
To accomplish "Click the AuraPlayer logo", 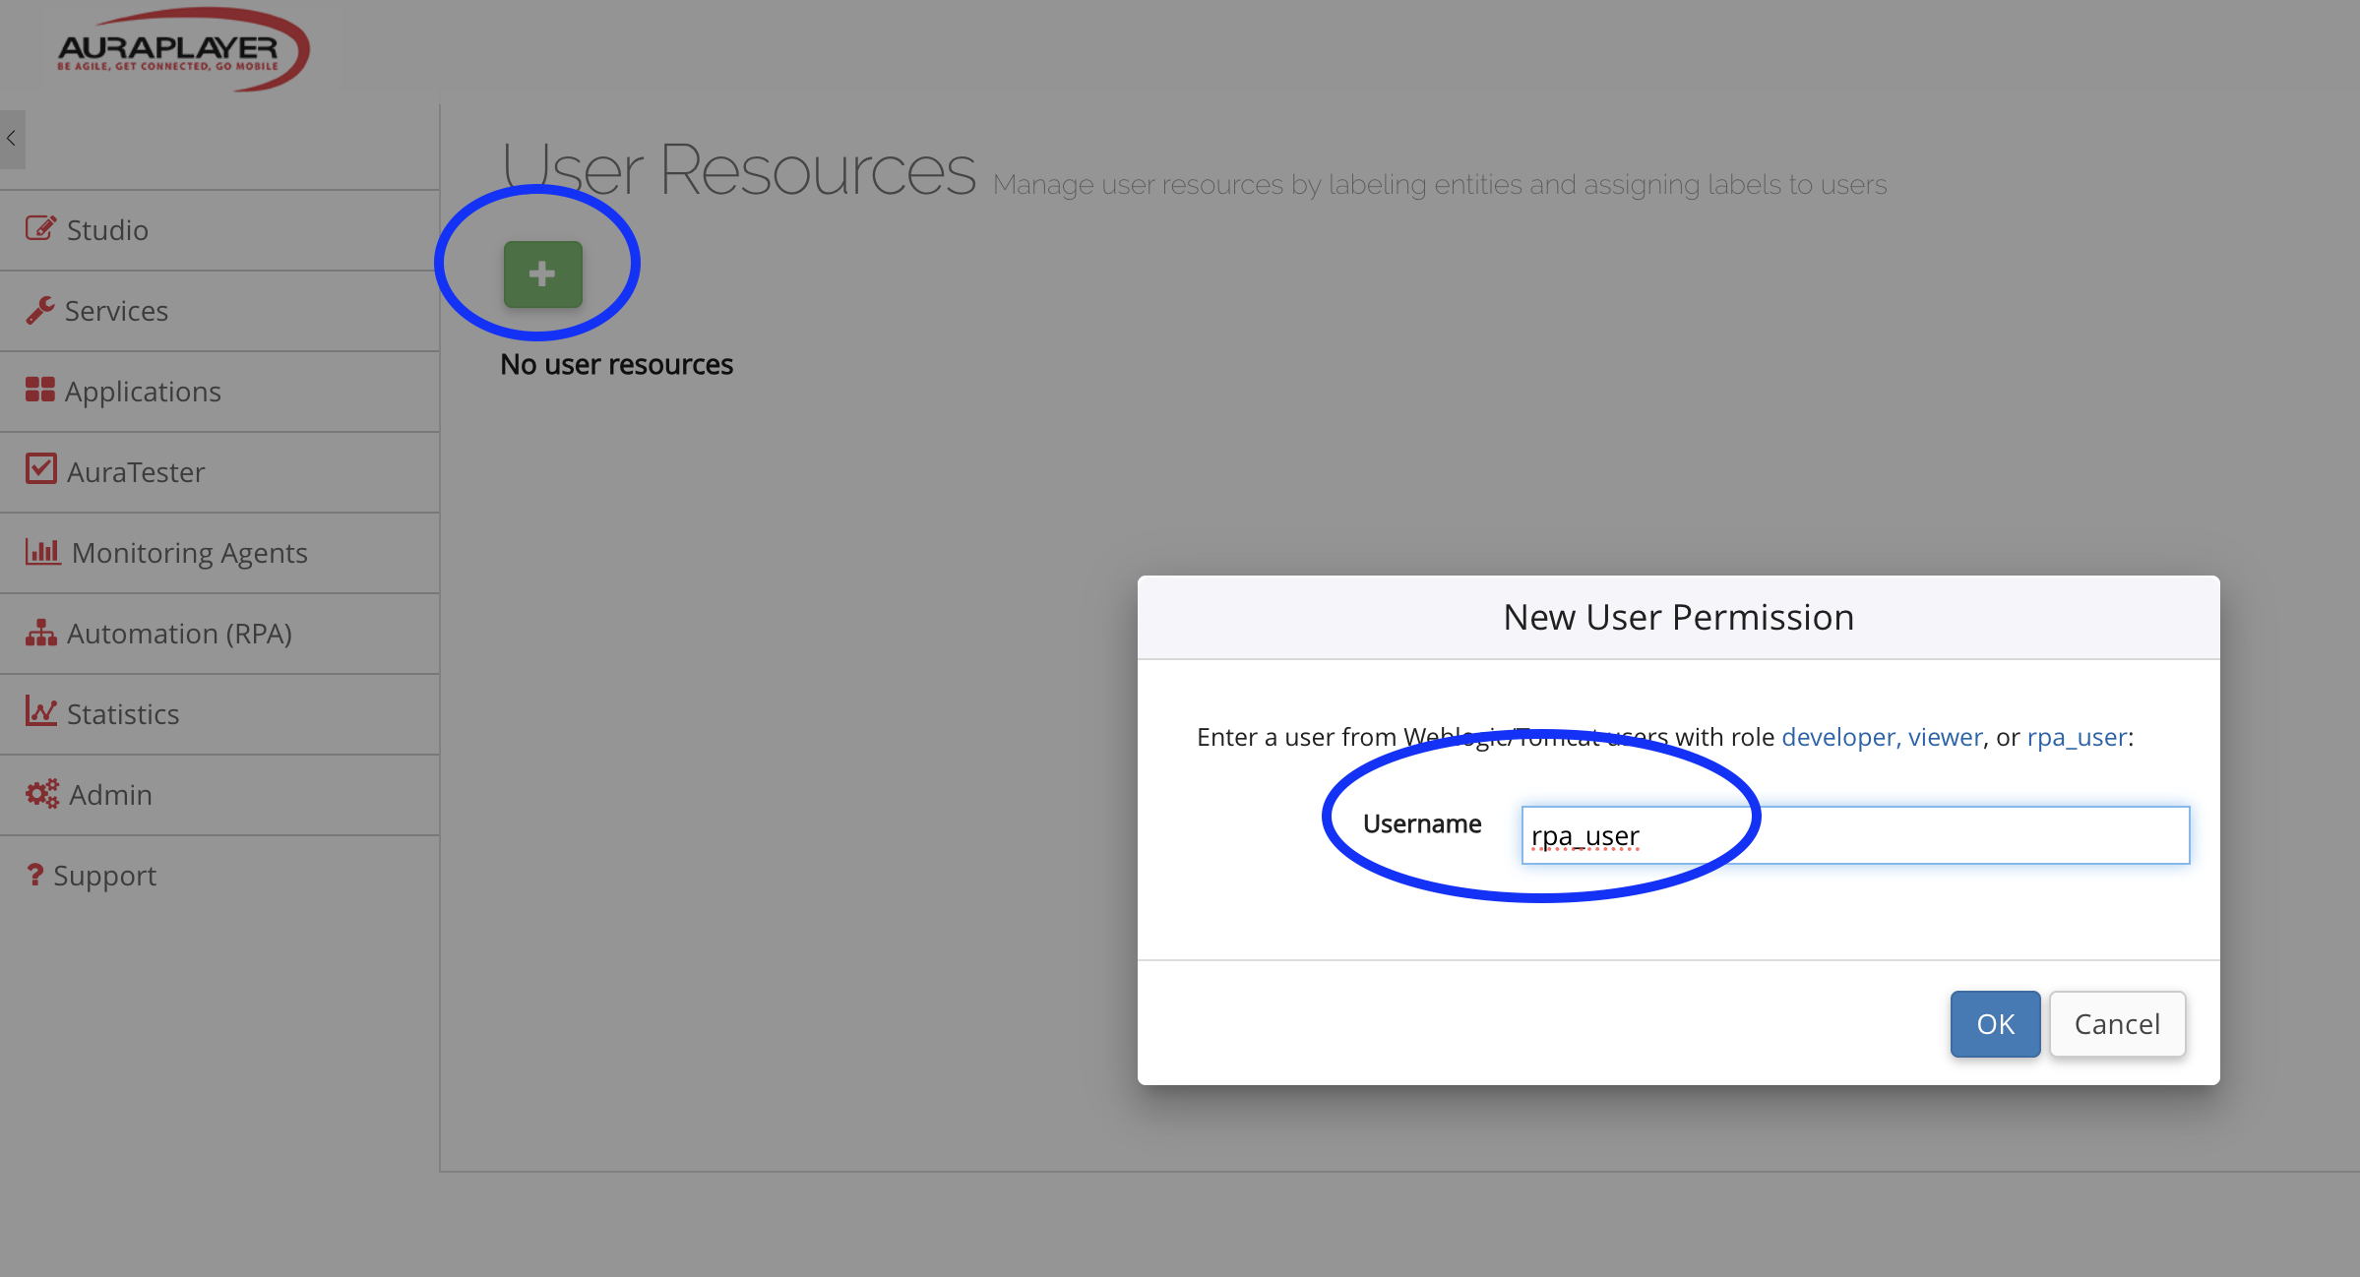I will coord(182,49).
